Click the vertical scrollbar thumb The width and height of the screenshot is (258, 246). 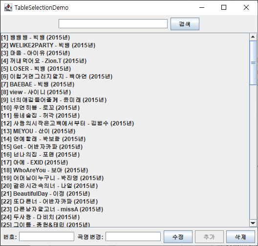[x=253, y=63]
